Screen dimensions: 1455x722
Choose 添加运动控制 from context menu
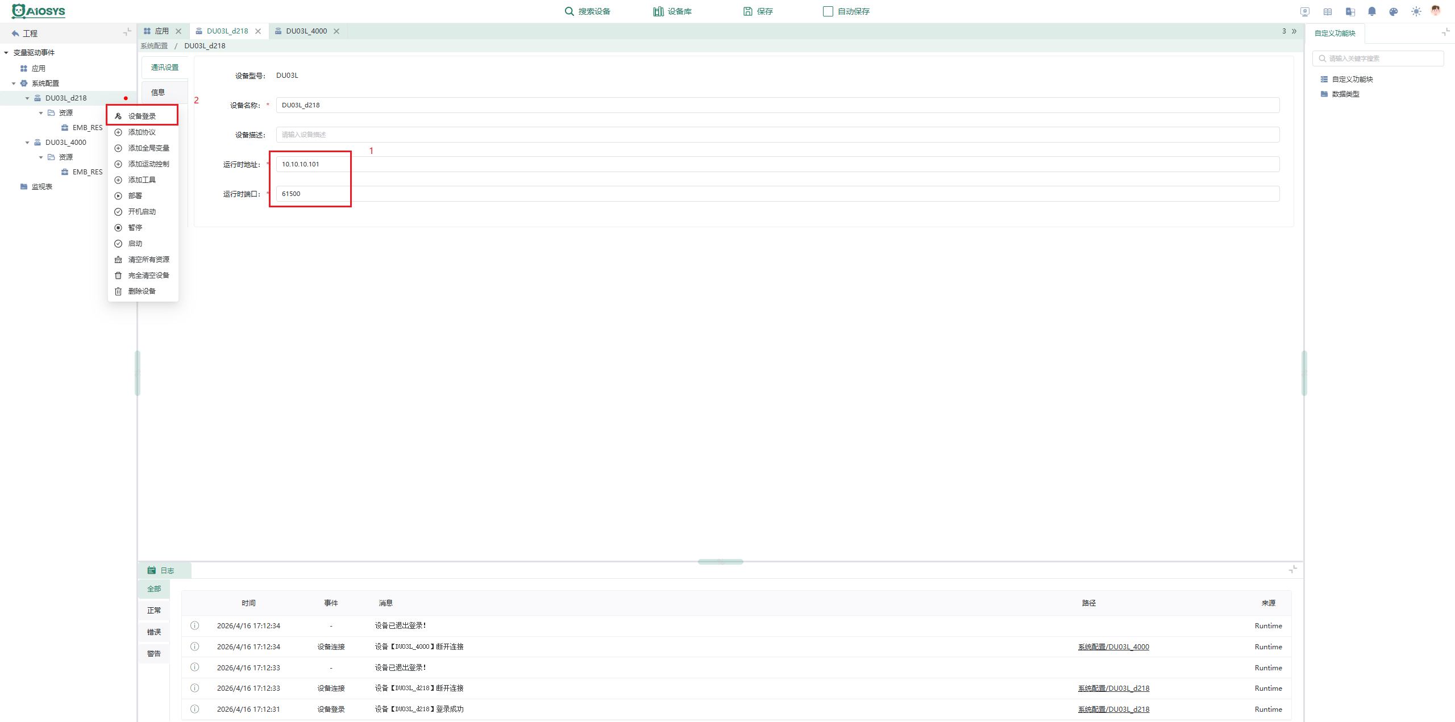[143, 164]
